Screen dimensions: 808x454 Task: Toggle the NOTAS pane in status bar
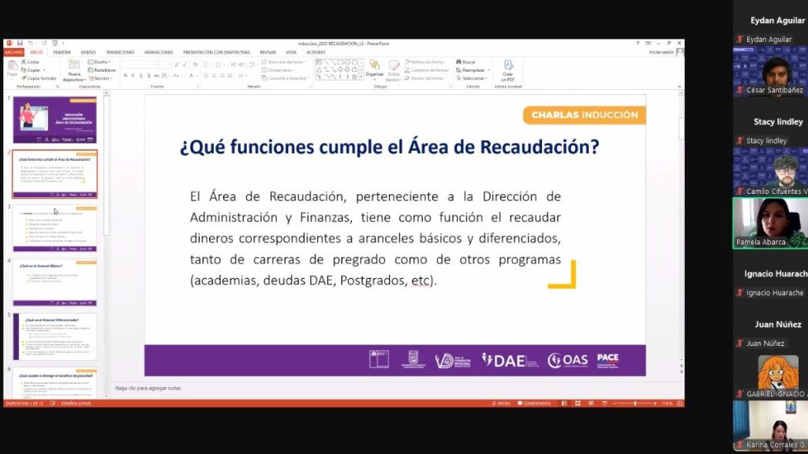(x=502, y=404)
